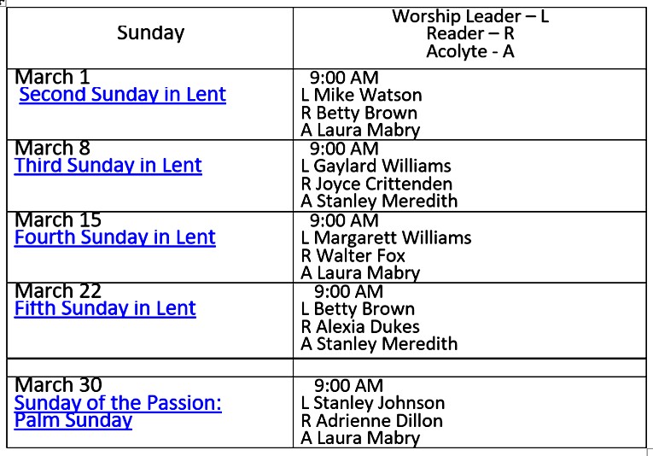653x456 pixels.
Task: Click the Acolyte - A header line
Action: (470, 51)
